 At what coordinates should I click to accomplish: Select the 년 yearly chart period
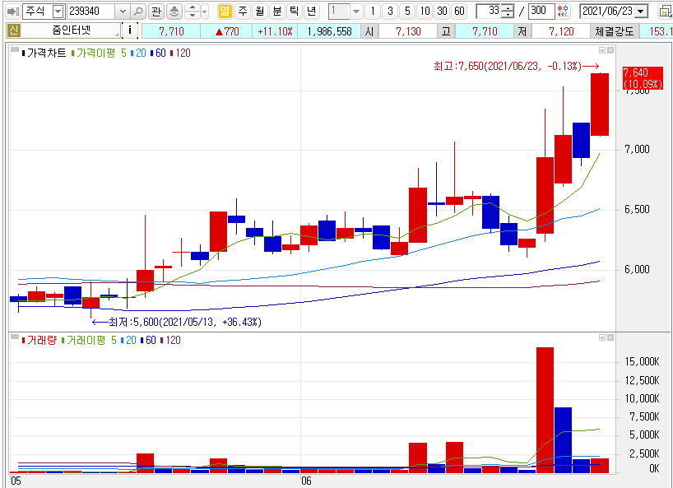coord(312,12)
